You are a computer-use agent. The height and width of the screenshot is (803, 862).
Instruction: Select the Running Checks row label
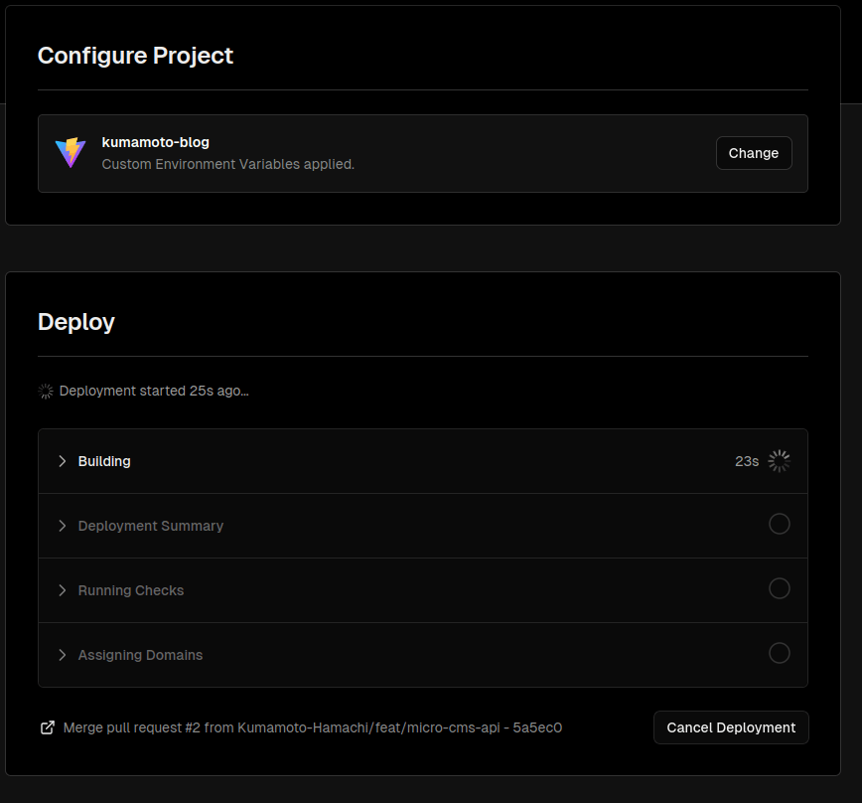tap(131, 590)
